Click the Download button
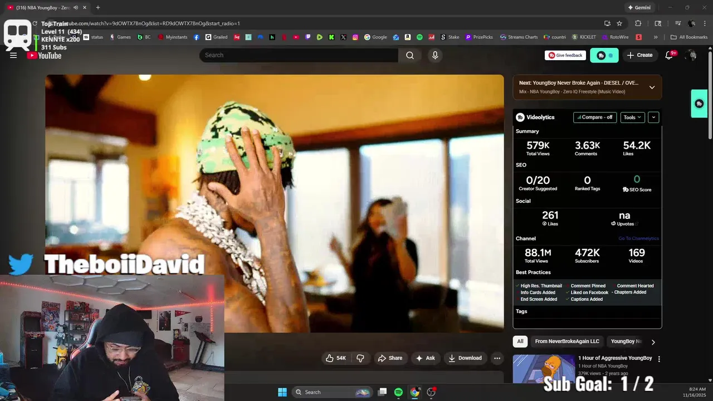The height and width of the screenshot is (401, 713). (465, 358)
